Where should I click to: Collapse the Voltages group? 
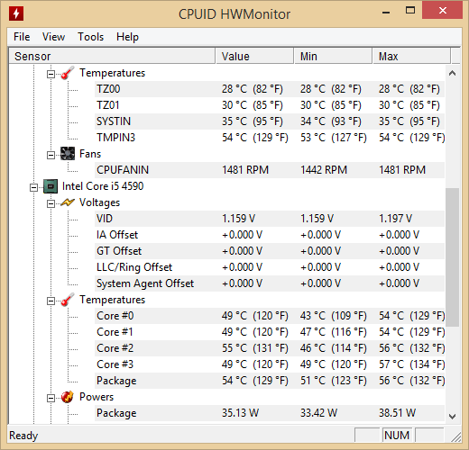pyautogui.click(x=51, y=203)
